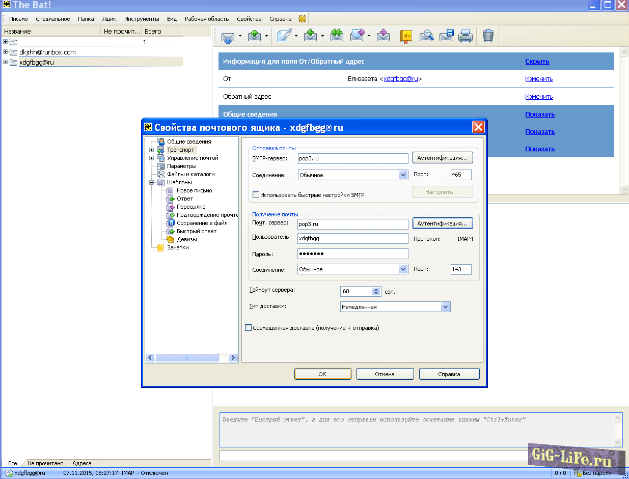Image resolution: width=629 pixels, height=479 pixels.
Task: Toggle 'Совмещенная доставка' checkbox
Action: click(249, 328)
